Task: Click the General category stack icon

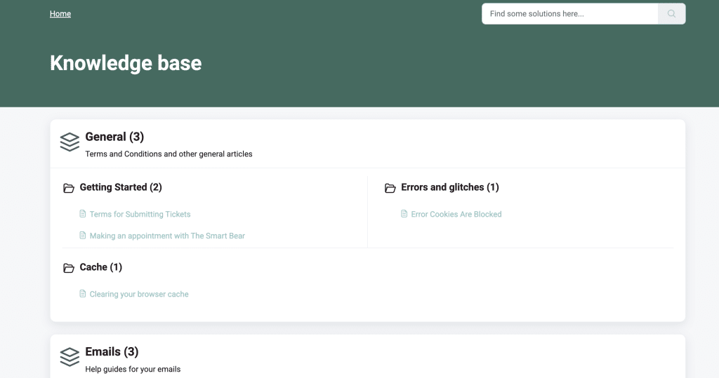Action: [70, 142]
